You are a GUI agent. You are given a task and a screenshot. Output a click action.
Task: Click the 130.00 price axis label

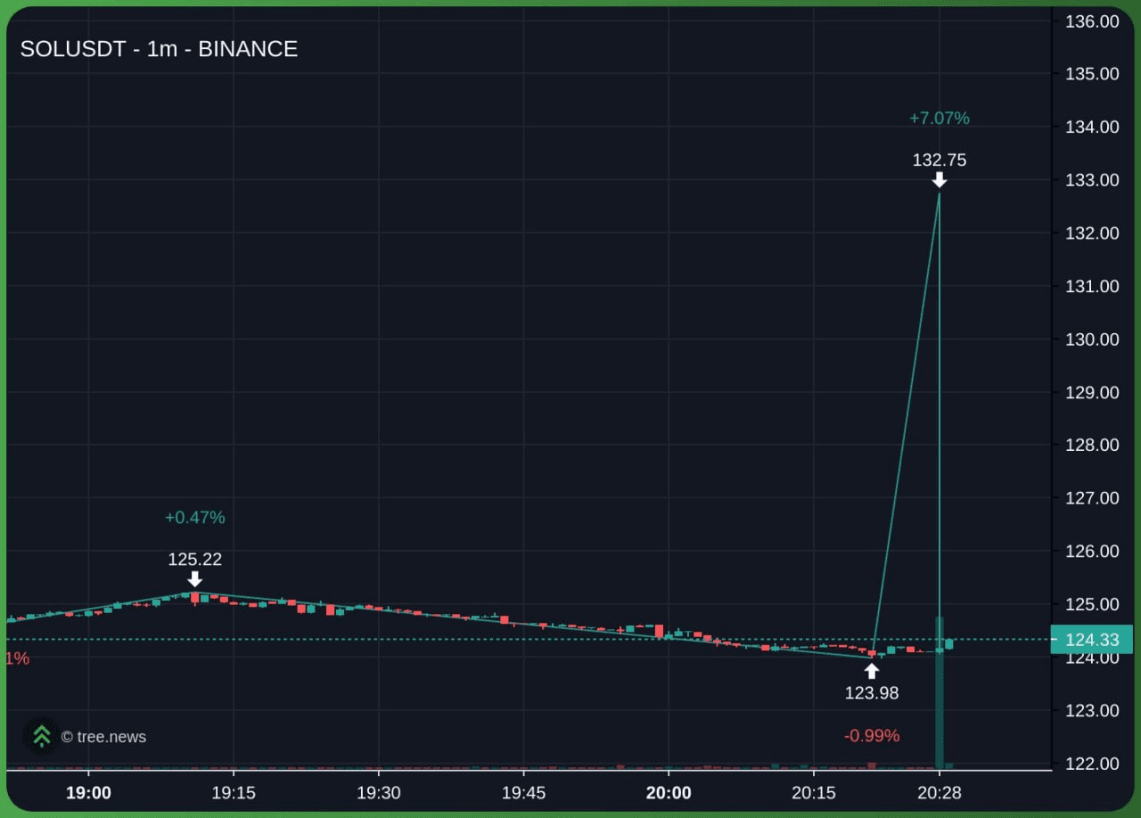click(x=1092, y=339)
